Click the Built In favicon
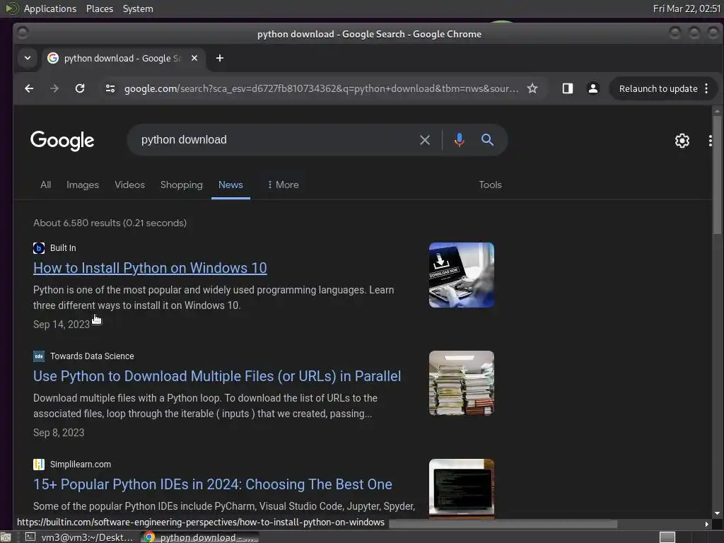This screenshot has height=543, width=724. (39, 248)
